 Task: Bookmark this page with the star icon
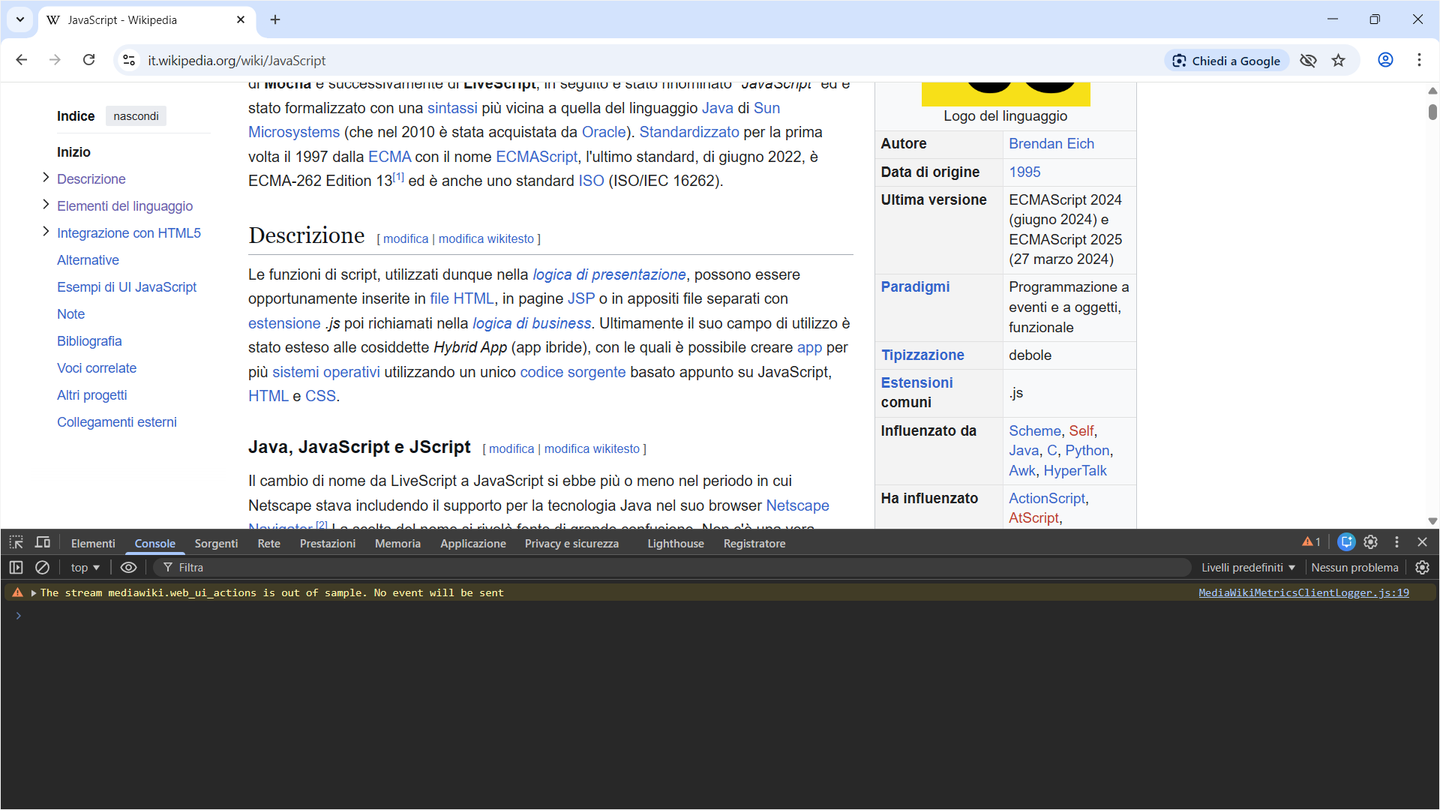click(1339, 61)
